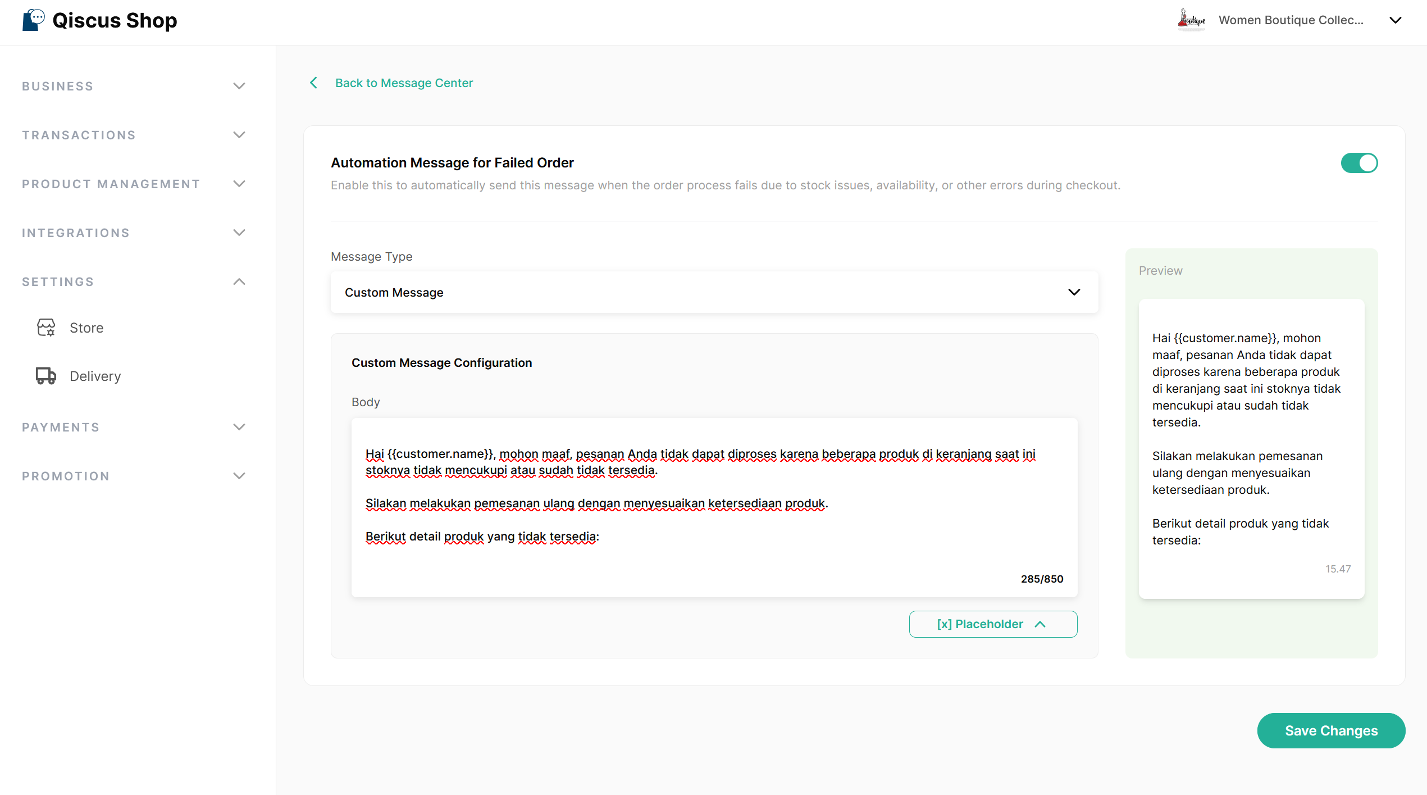1427x795 pixels.
Task: Click the Women Boutique store avatar
Action: pos(1191,20)
